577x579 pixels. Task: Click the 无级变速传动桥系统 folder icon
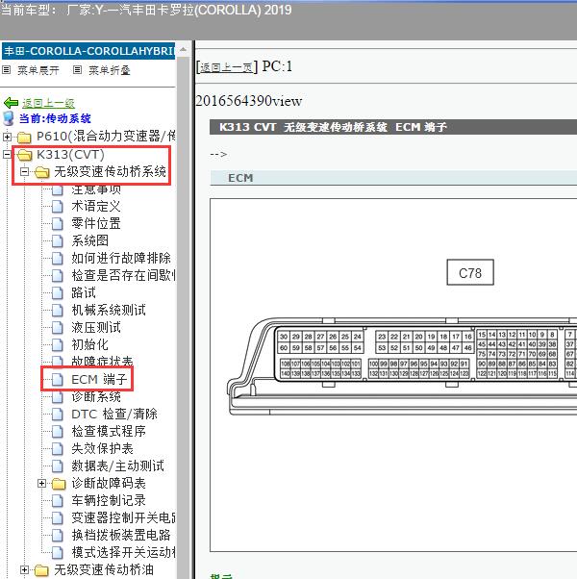[x=41, y=172]
